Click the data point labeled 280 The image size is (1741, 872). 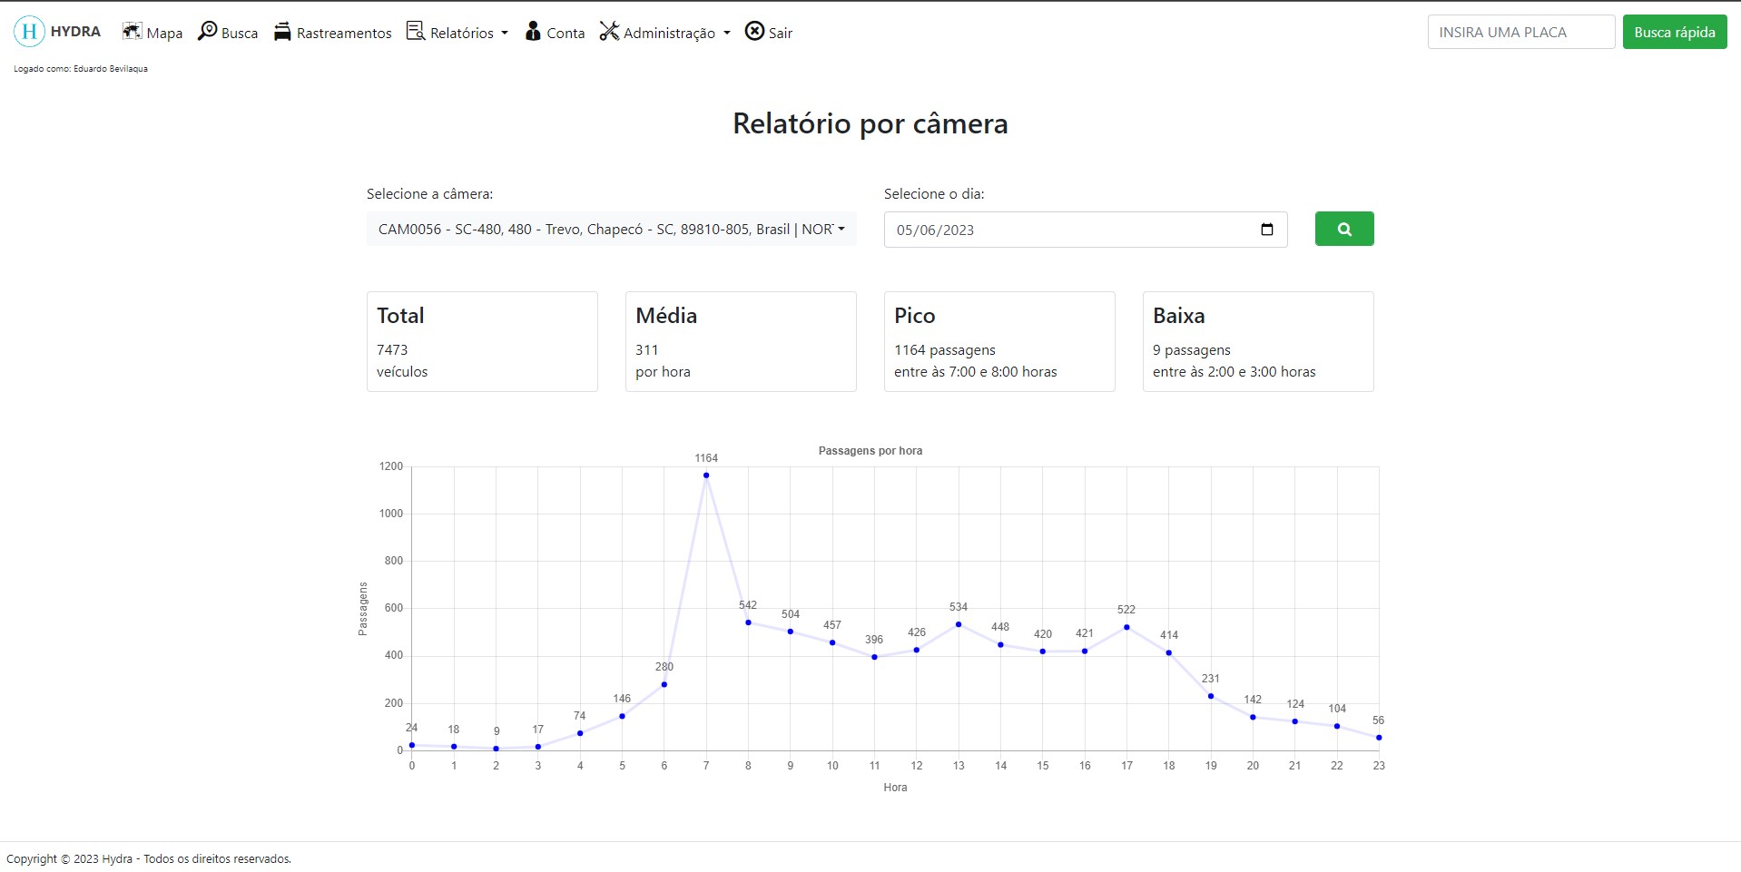click(664, 684)
